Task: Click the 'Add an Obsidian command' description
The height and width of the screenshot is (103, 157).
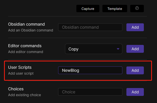Action: [31, 30]
